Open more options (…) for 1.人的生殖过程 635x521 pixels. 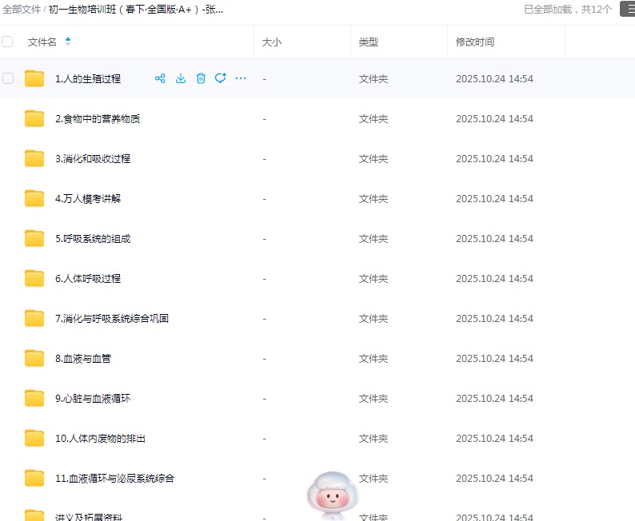pyautogui.click(x=241, y=78)
